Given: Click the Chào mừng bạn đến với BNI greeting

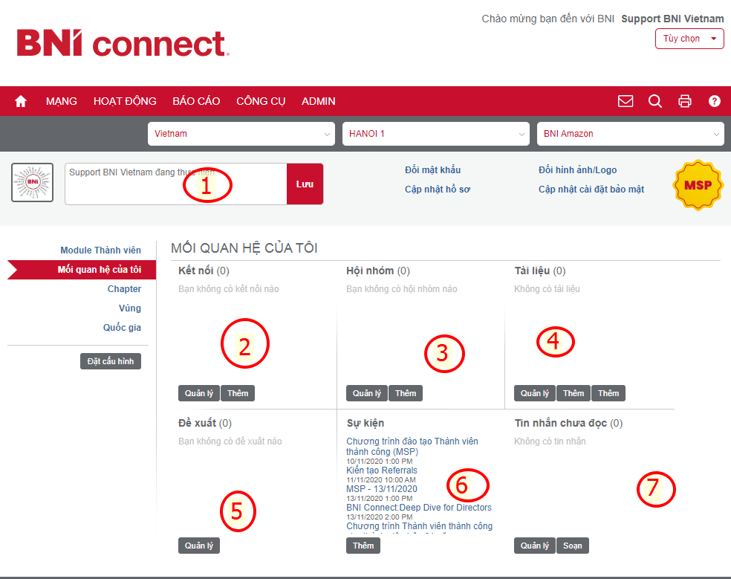Looking at the screenshot, I should point(548,19).
